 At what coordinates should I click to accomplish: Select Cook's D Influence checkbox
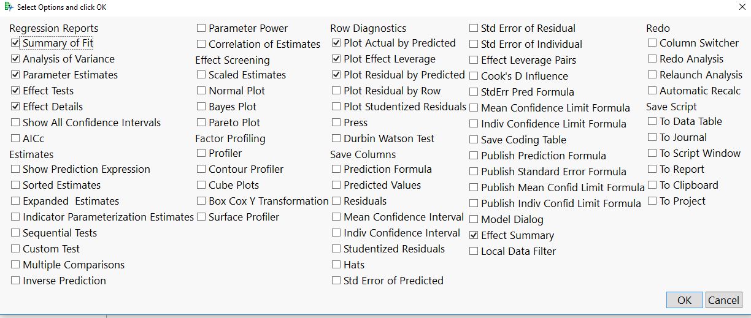click(474, 77)
